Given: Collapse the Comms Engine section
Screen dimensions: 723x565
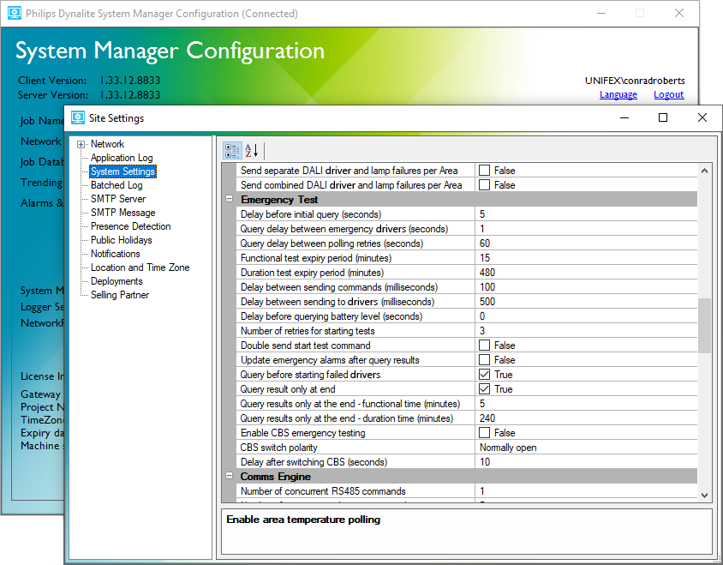Looking at the screenshot, I should [x=227, y=476].
